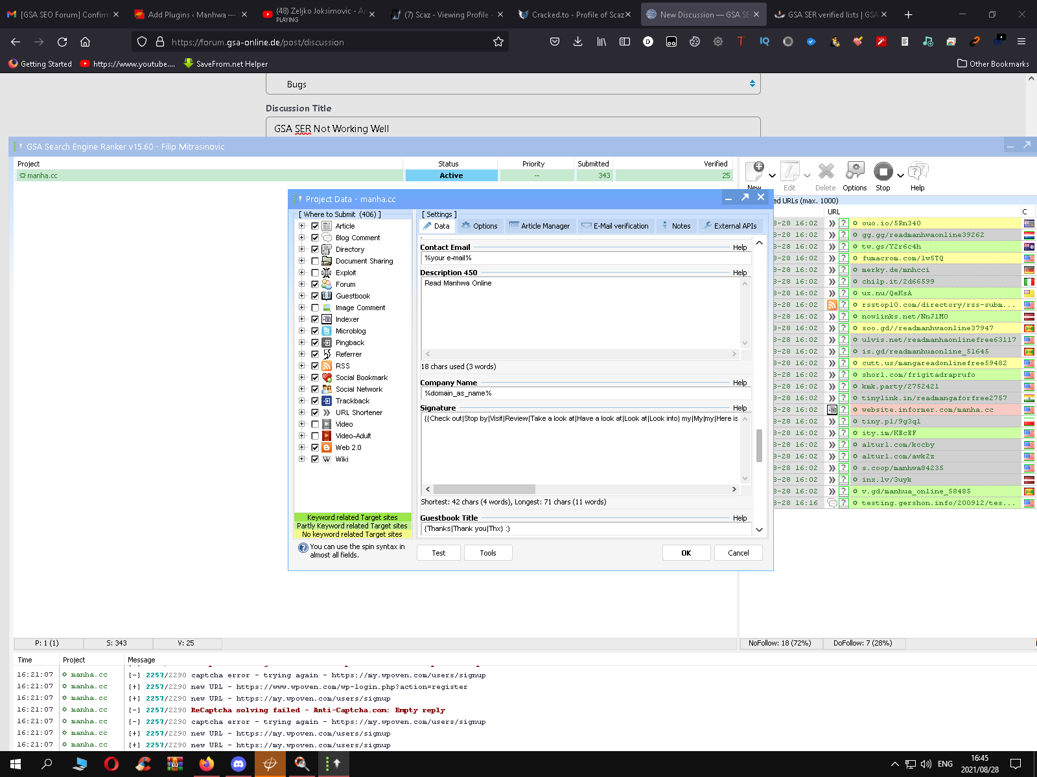Click the Firefox downloads arrow icon

point(578,41)
